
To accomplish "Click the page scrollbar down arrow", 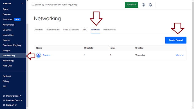I will [x=193, y=108].
